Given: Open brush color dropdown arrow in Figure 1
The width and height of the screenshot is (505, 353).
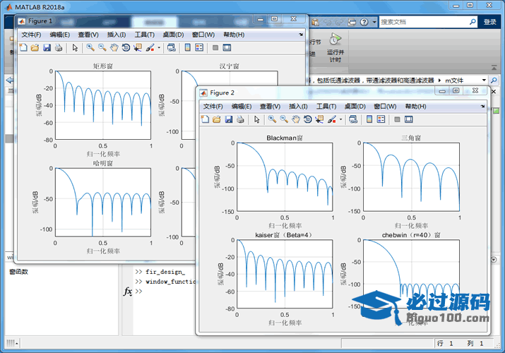Looking at the screenshot, I should coord(159,47).
